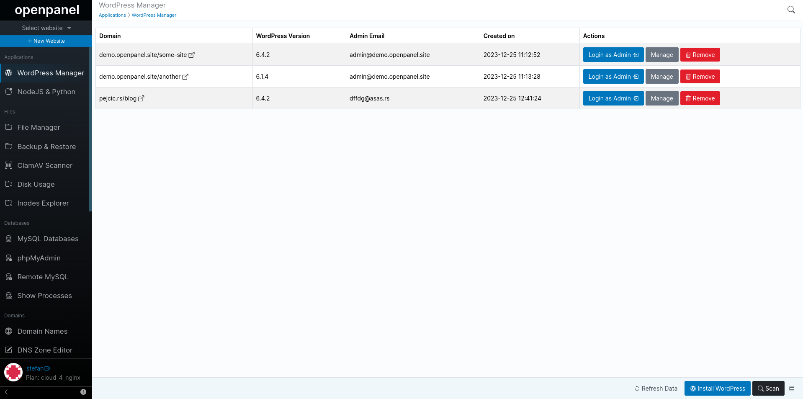Click the DNS Zone Editor pencil icon
Image resolution: width=803 pixels, height=399 pixels.
click(x=8, y=350)
